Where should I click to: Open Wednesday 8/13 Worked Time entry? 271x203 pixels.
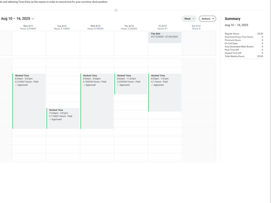click(97, 101)
